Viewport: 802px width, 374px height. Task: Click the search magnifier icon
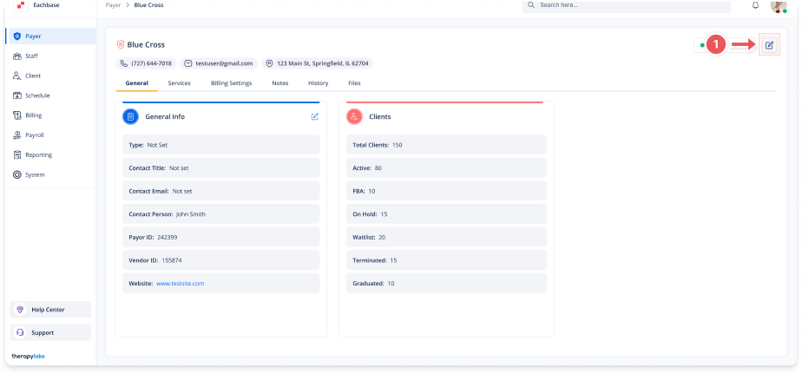click(531, 4)
